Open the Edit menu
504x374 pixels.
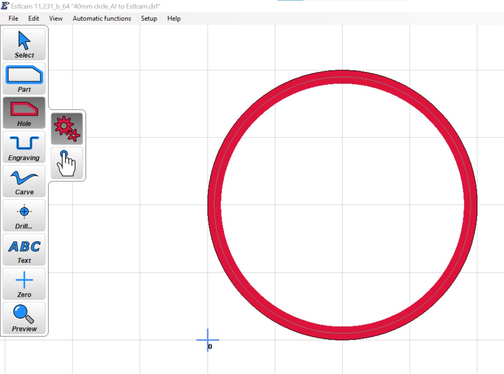[x=34, y=19]
